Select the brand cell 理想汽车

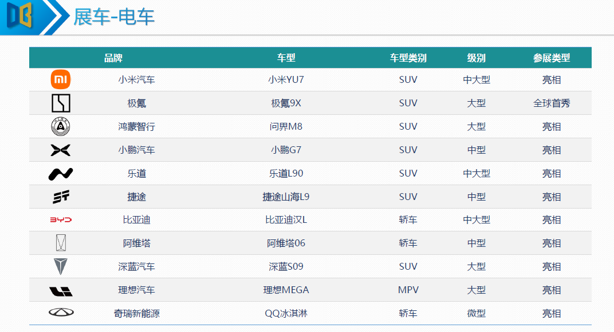click(x=137, y=290)
